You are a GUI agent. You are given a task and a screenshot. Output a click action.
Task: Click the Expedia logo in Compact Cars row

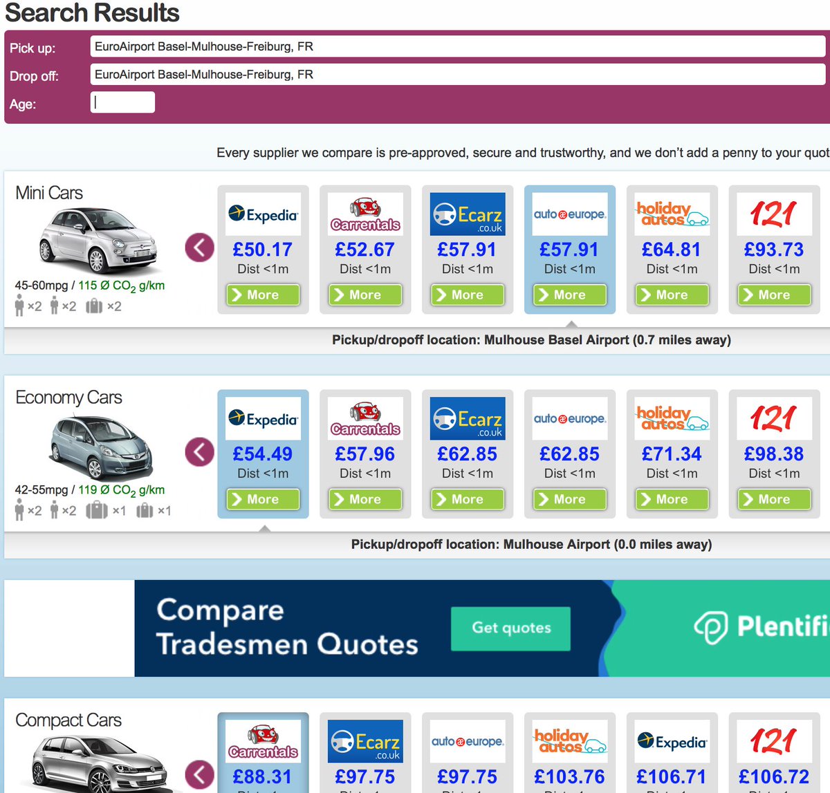coord(672,740)
